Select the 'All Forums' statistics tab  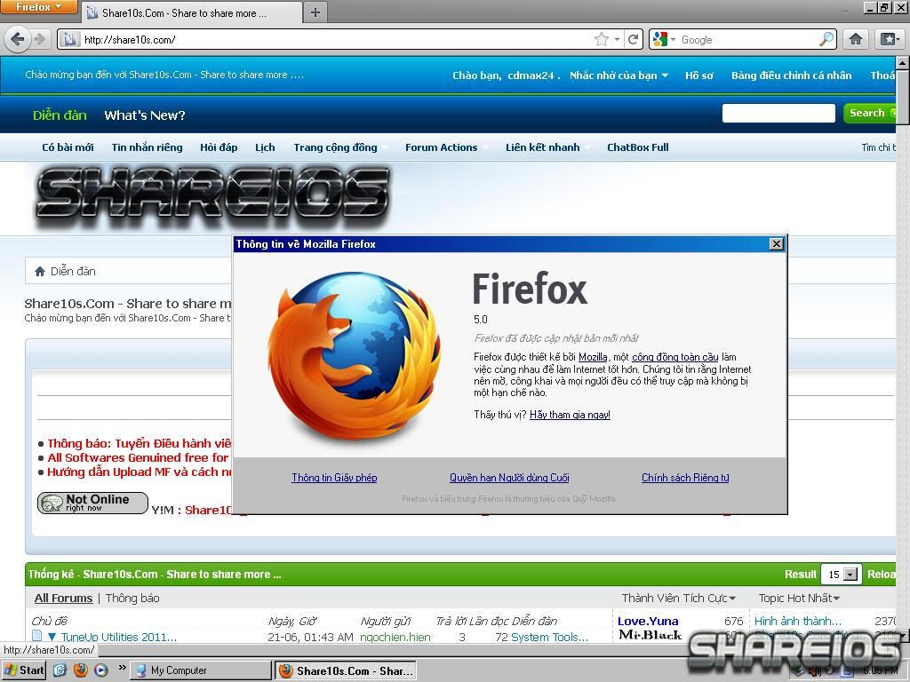[63, 598]
